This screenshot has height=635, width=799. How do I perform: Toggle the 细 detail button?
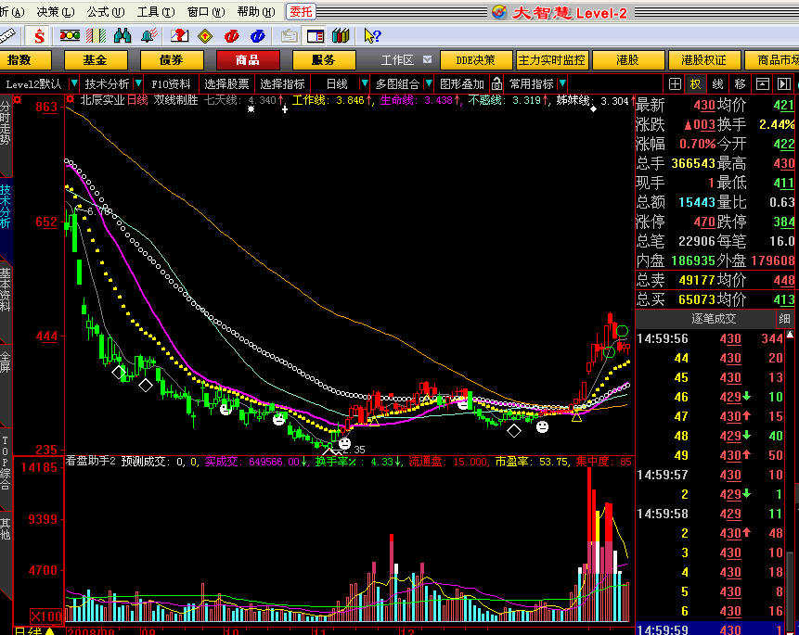pos(784,319)
